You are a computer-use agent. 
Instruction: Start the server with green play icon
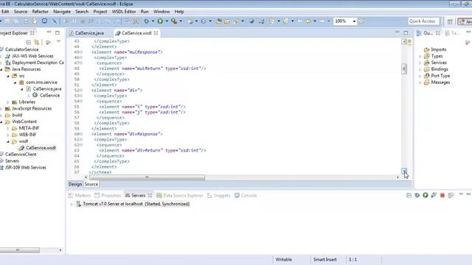pos(426,195)
